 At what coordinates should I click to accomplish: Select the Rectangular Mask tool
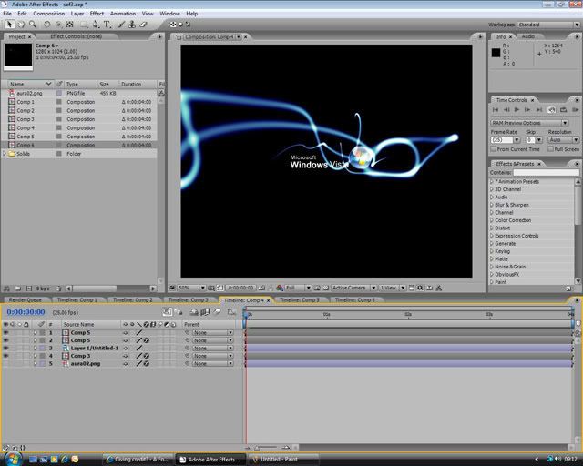click(x=84, y=25)
